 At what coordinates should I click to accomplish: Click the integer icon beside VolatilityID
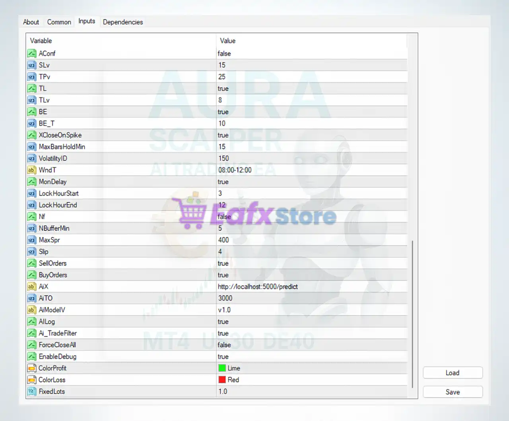click(x=32, y=158)
